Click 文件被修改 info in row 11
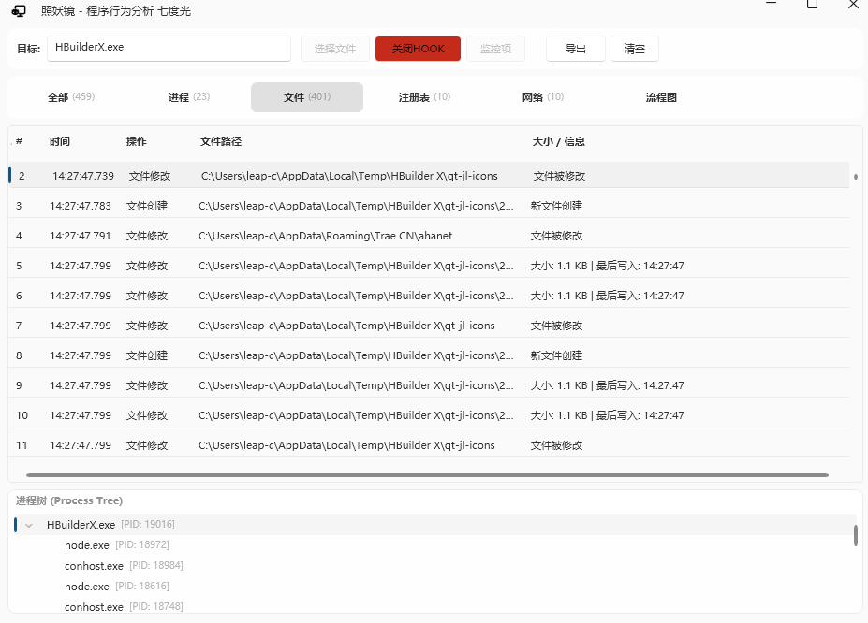Viewport: 868px width, 623px height. coord(556,445)
